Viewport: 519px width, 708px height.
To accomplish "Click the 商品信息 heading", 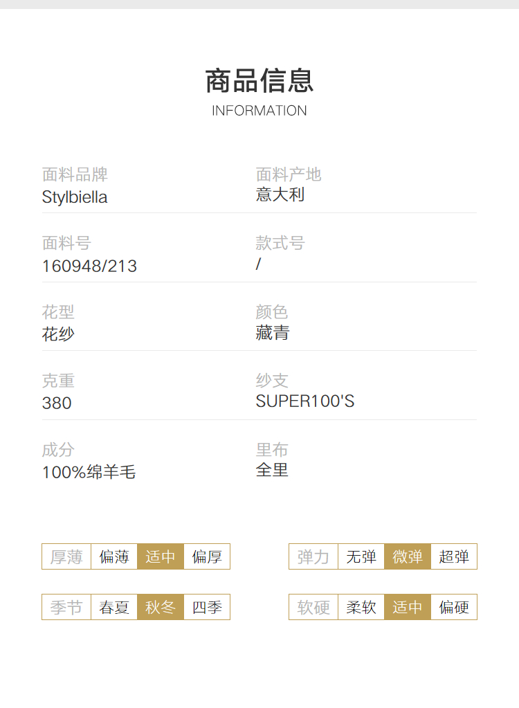I will coord(259,81).
